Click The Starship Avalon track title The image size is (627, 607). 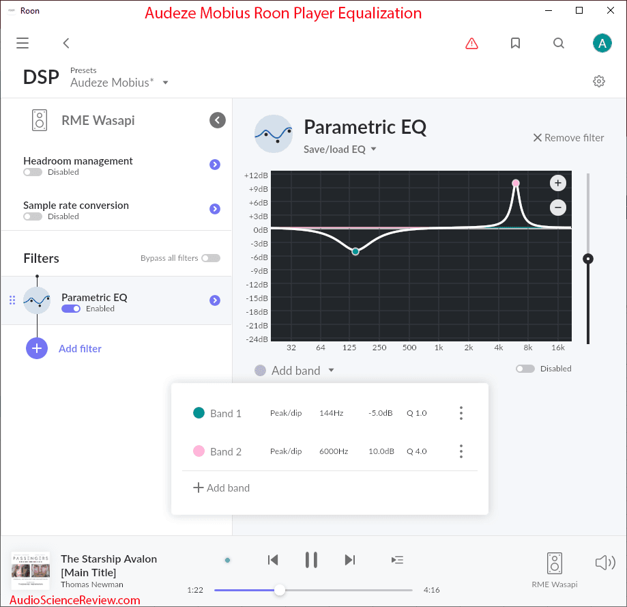click(108, 565)
